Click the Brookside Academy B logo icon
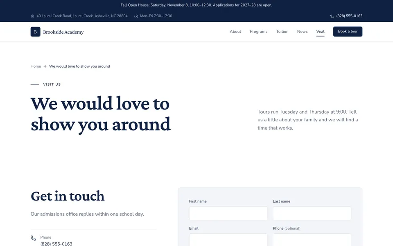 pos(35,32)
